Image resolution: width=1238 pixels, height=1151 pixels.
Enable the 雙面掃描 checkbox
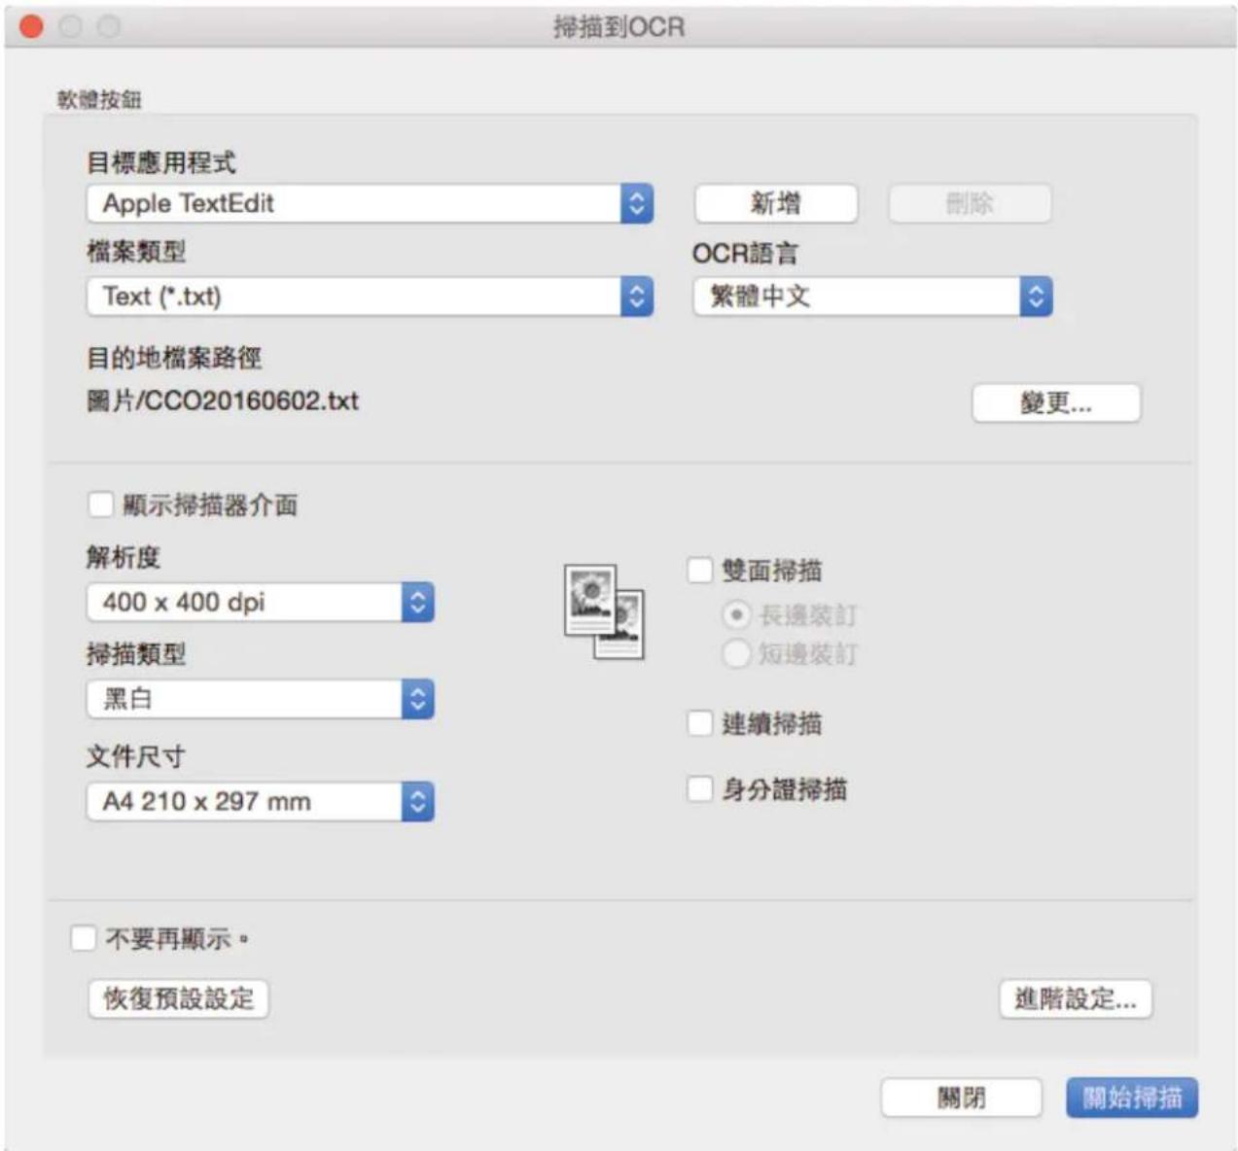point(700,570)
